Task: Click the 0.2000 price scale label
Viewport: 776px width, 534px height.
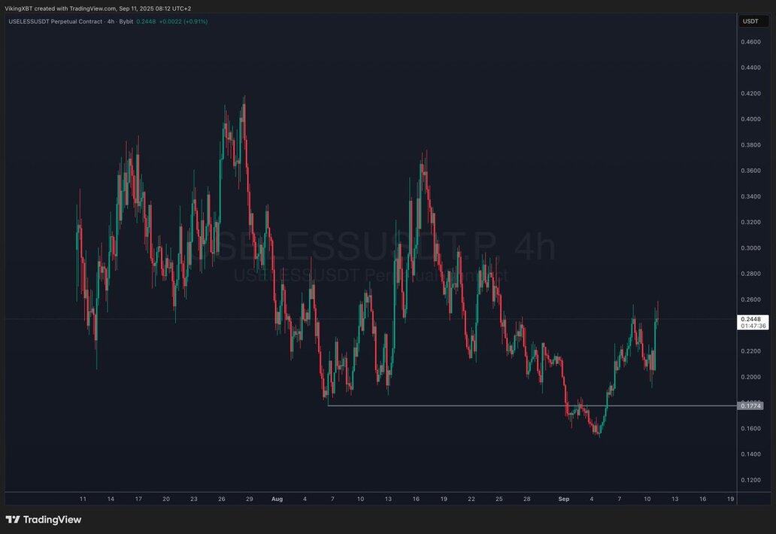Action: (750, 377)
